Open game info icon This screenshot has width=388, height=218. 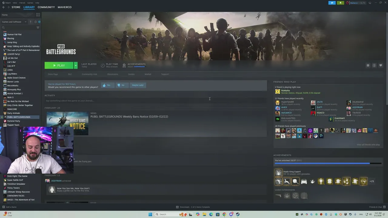374,65
